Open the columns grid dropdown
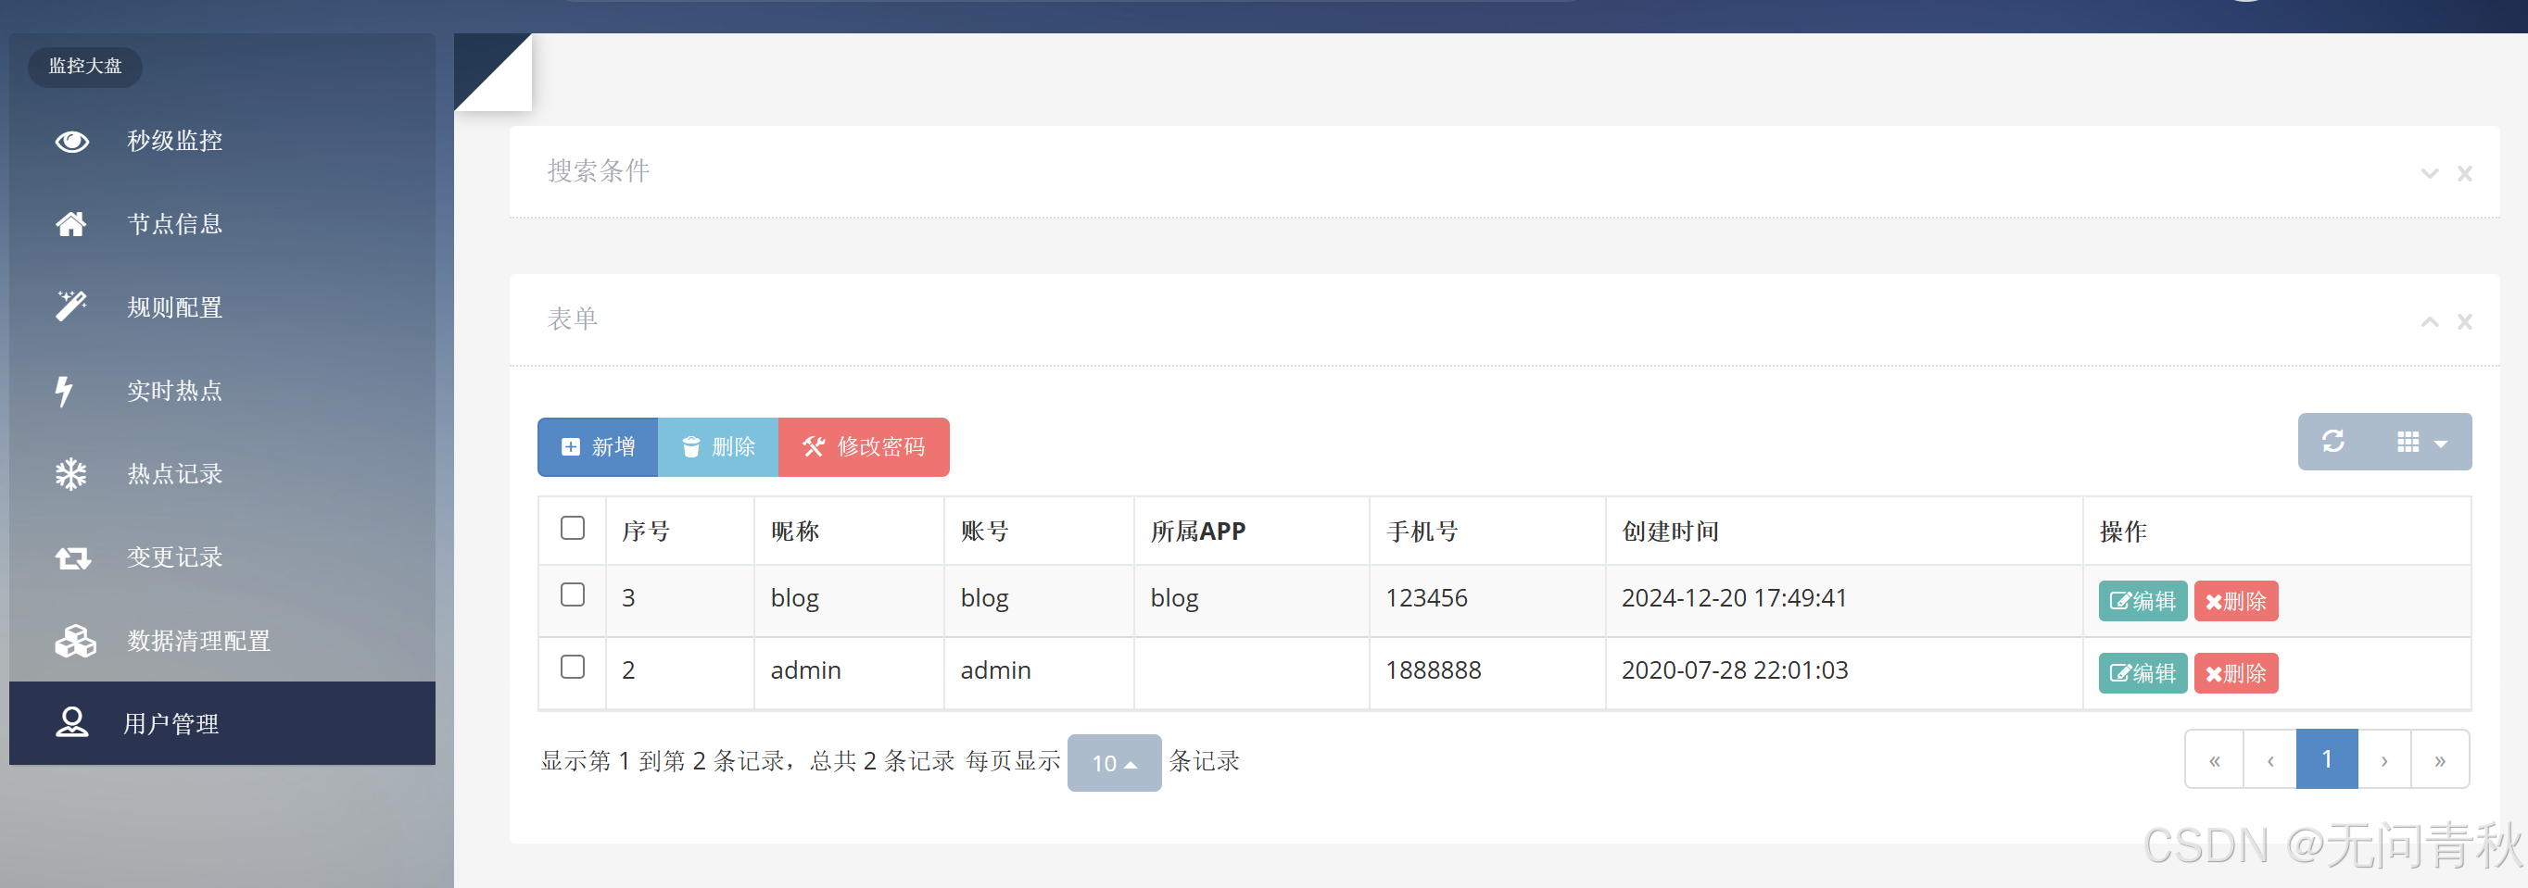 2421,442
